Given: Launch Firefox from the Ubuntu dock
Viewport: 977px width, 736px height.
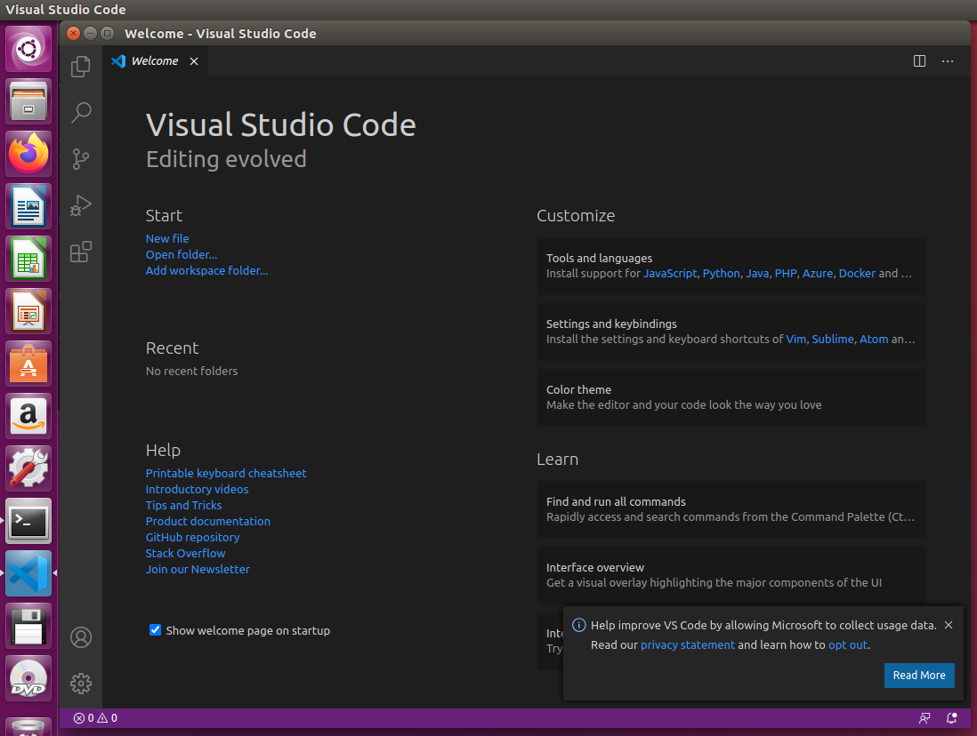Looking at the screenshot, I should 29,154.
